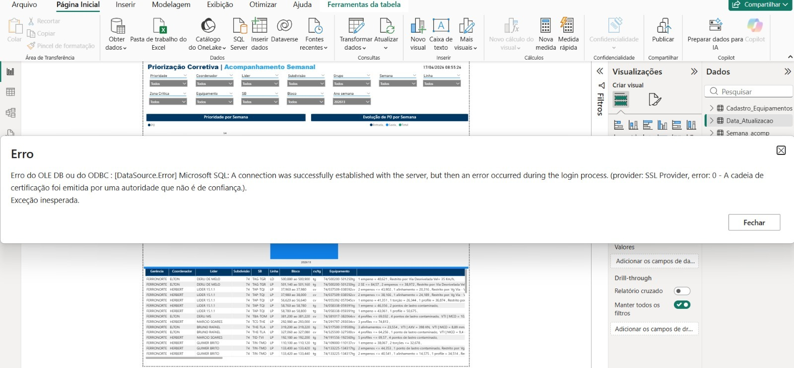Open the Prioridade slicer dropdown
The width and height of the screenshot is (794, 368).
point(168,84)
